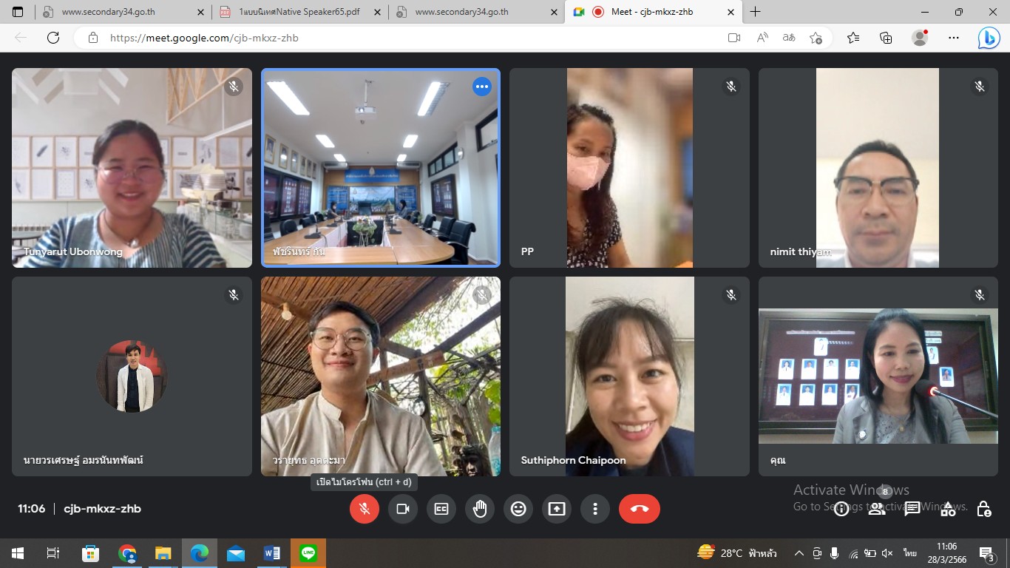The width and height of the screenshot is (1010, 568).
Task: Toggle the camera on or off
Action: [x=403, y=509]
